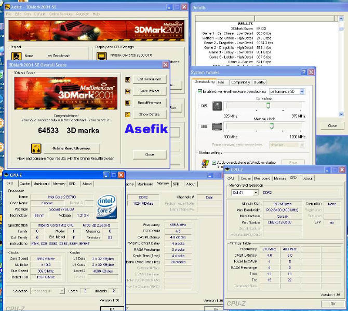Open the Force constant performance level dropdown
Viewport: 348px width, 311px height.
tap(302, 145)
